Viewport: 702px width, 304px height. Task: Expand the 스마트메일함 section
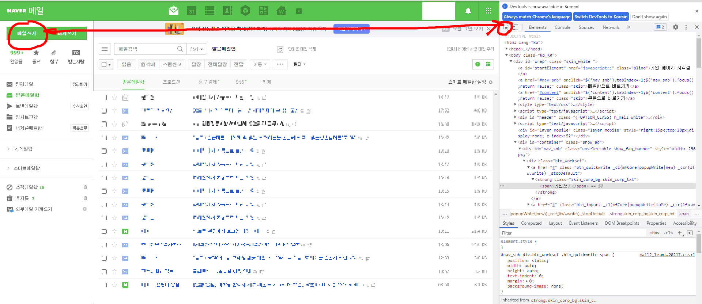point(8,168)
